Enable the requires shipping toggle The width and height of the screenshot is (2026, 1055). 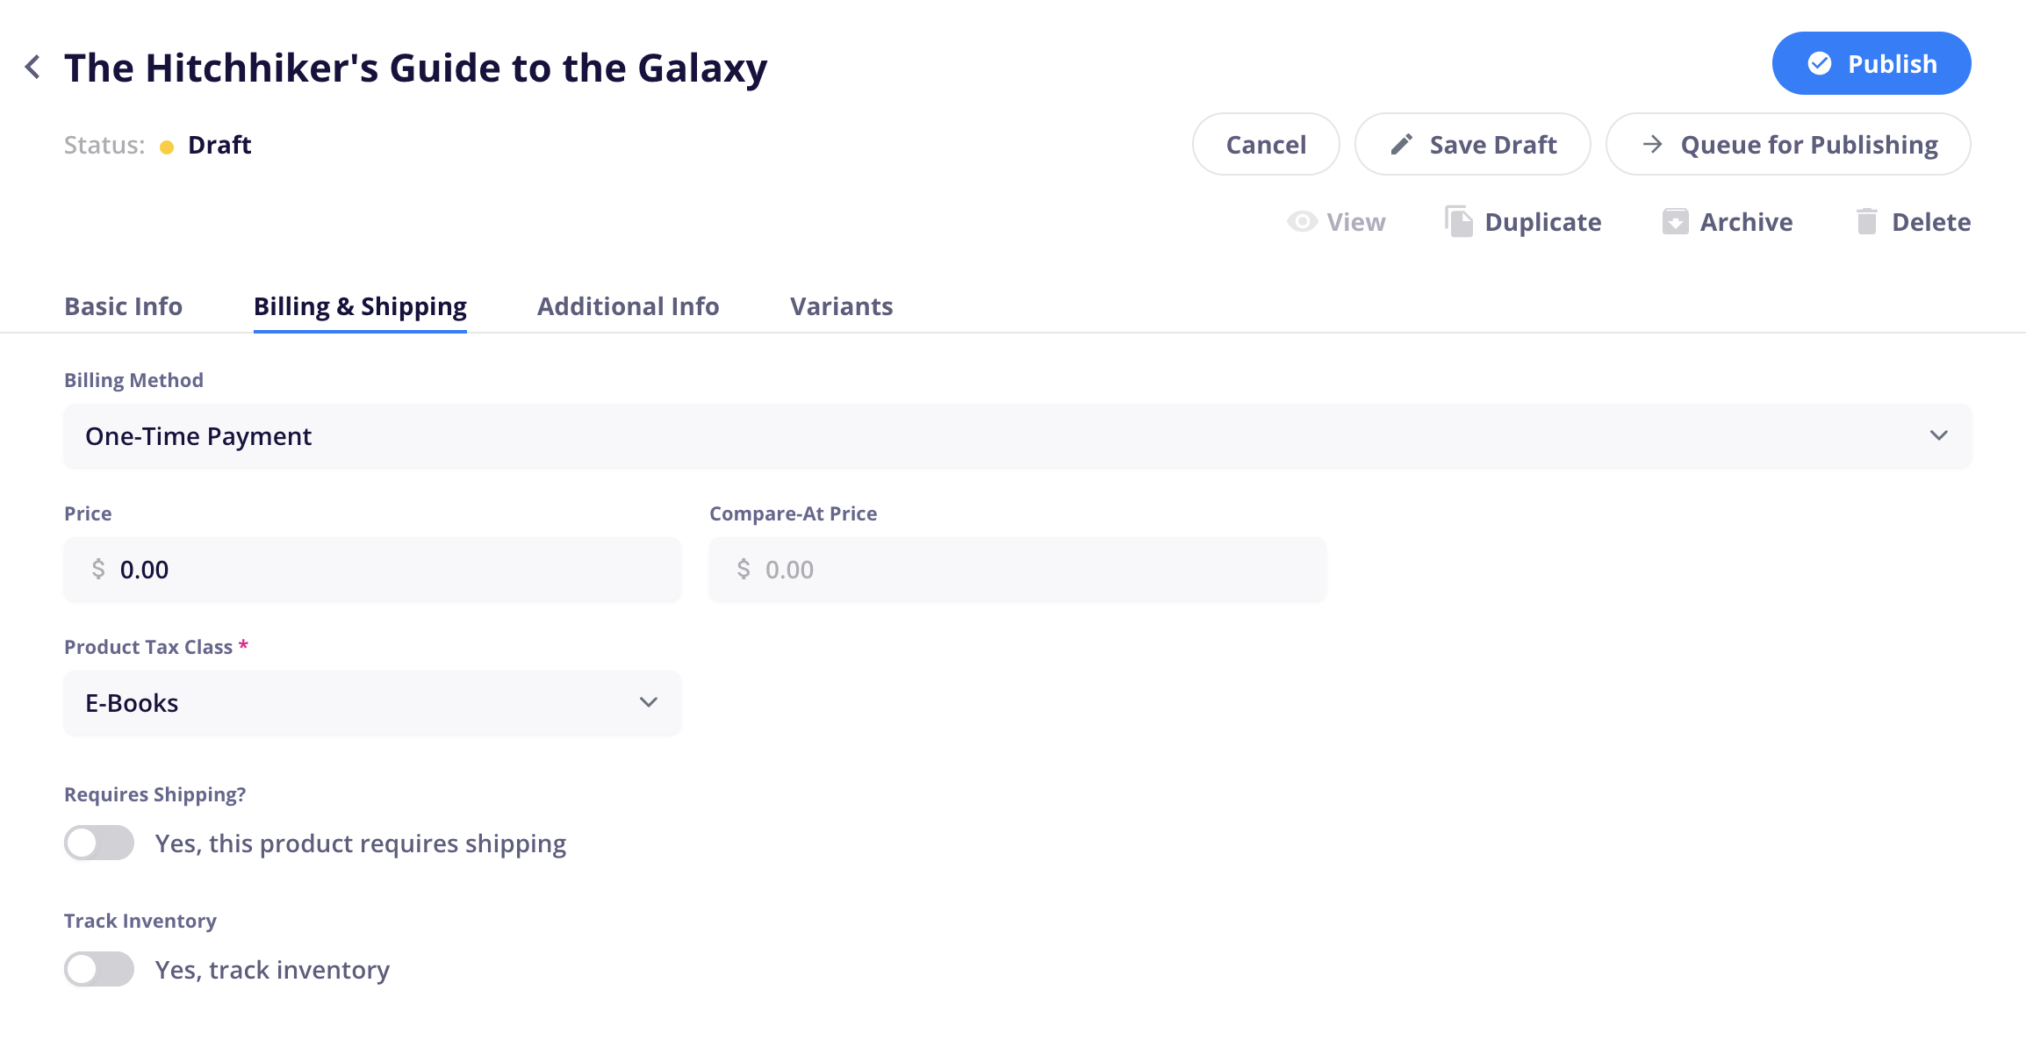[x=99, y=843]
